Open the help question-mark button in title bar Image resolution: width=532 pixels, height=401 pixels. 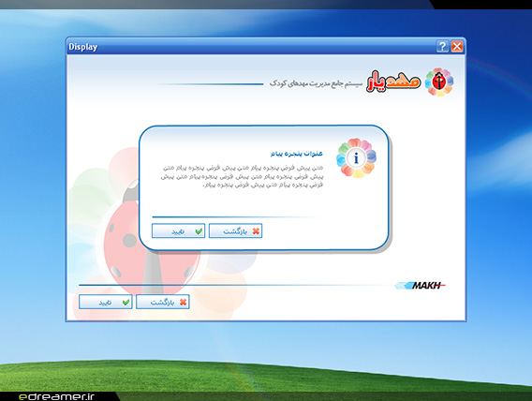[x=442, y=46]
